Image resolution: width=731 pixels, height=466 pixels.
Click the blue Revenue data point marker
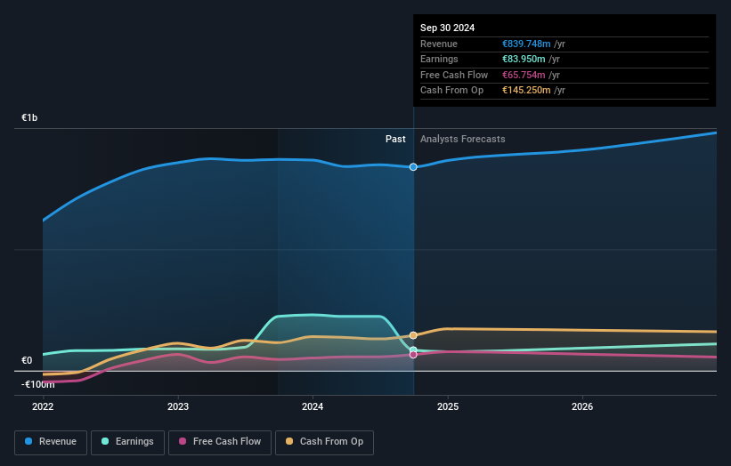413,166
